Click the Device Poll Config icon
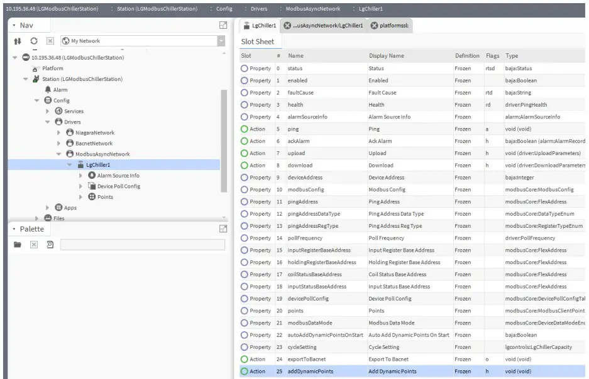 92,186
